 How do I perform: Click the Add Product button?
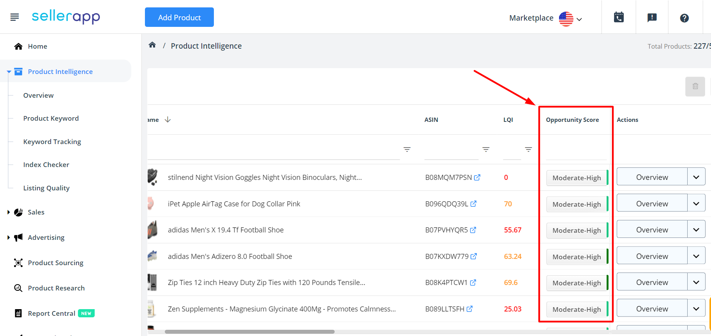pyautogui.click(x=179, y=17)
